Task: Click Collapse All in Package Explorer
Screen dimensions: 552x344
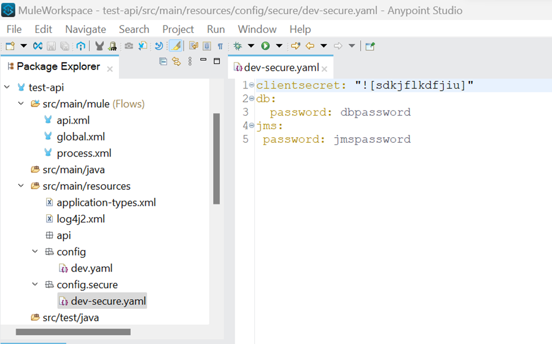Action: tap(163, 62)
